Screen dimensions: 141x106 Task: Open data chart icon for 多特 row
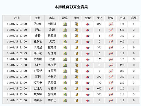pyautogui.click(x=65, y=36)
